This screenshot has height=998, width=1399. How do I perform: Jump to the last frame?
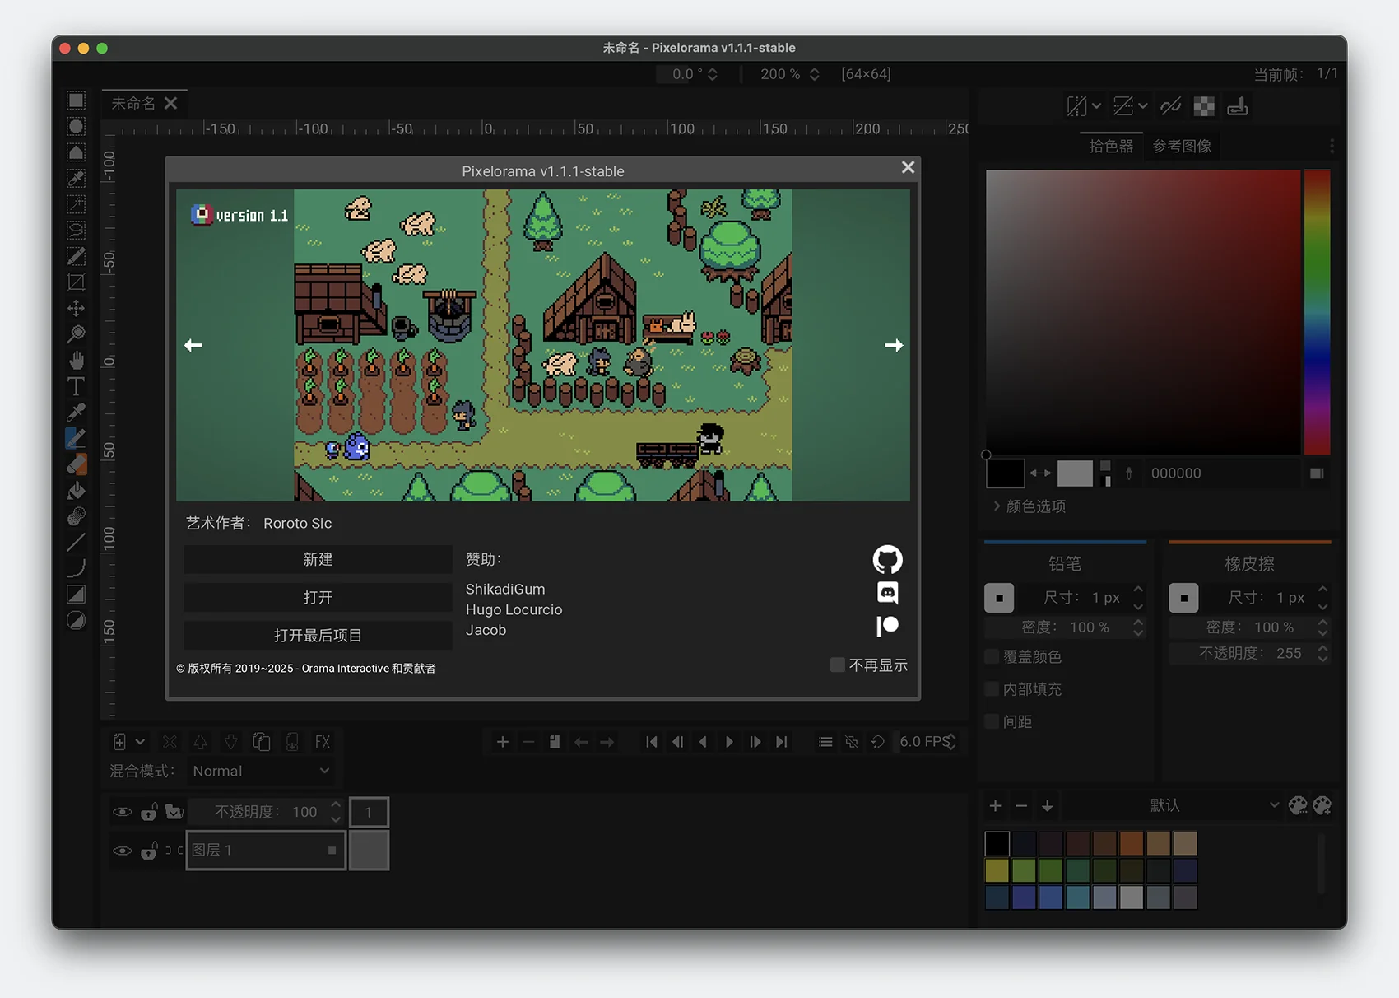tap(782, 742)
